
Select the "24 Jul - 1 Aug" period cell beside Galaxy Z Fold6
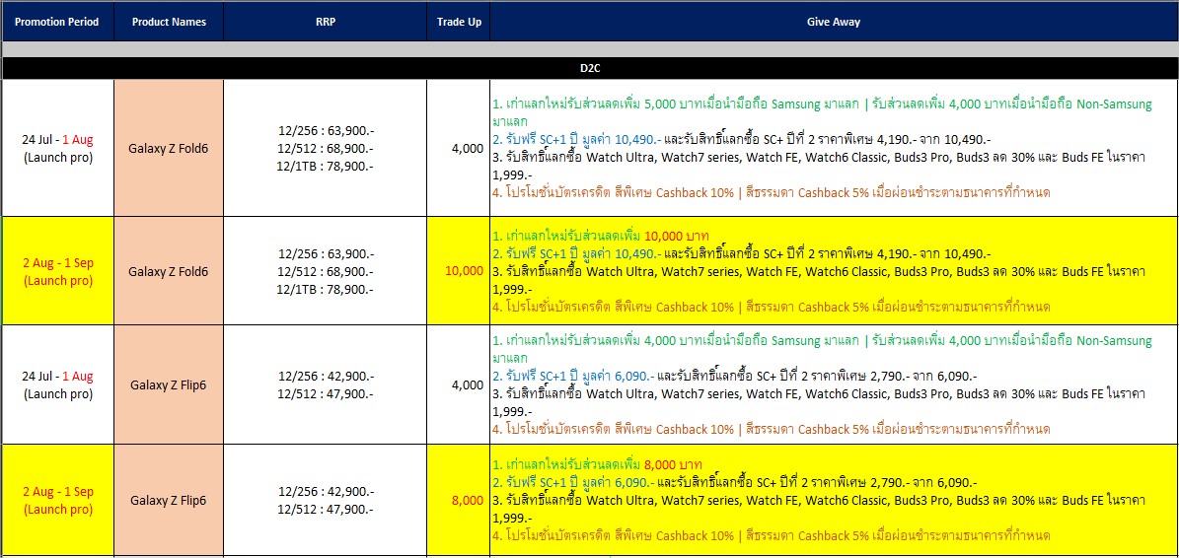57,148
